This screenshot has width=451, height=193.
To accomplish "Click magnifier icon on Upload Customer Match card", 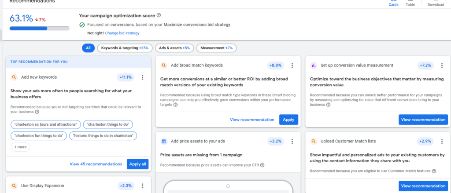I will coord(314,141).
